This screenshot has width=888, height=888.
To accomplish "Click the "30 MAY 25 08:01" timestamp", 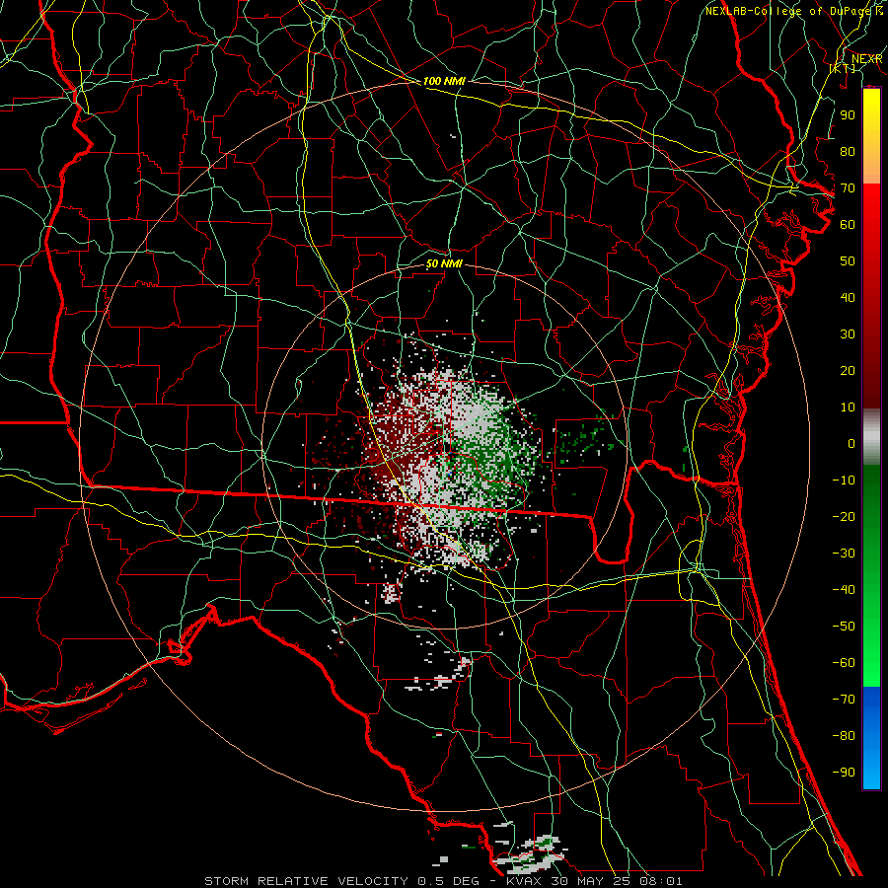I will [618, 881].
